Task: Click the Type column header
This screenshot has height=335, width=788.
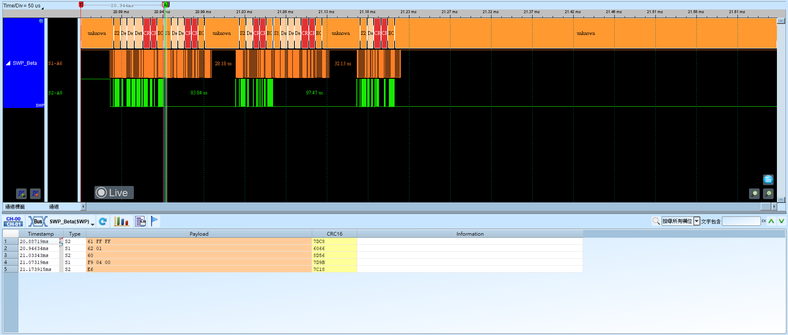Action: [x=75, y=234]
